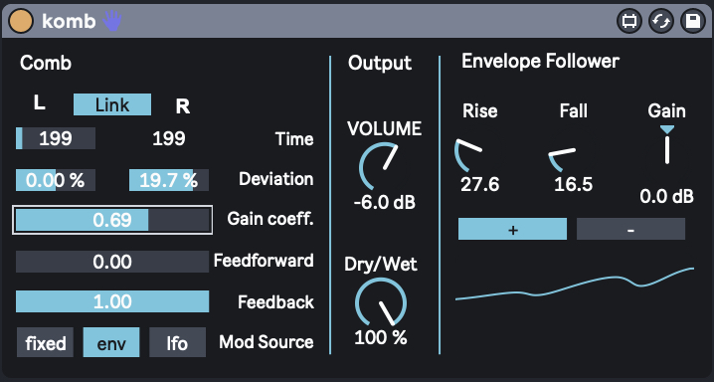Select the env mod source

point(111,342)
